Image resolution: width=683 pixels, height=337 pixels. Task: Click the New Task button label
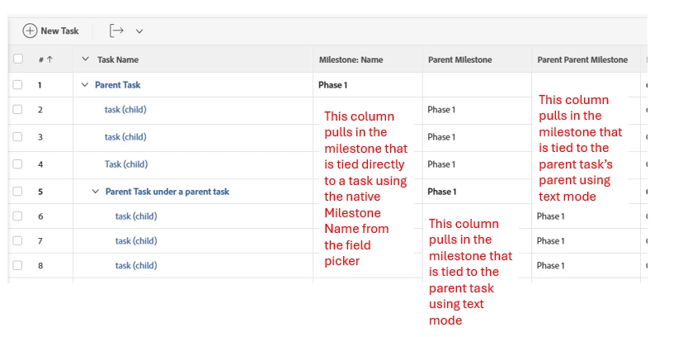[59, 31]
